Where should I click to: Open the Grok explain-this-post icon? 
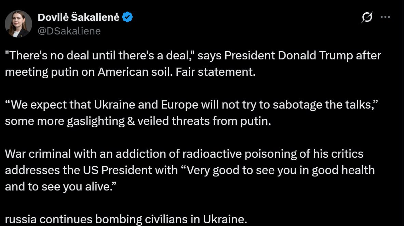click(367, 17)
